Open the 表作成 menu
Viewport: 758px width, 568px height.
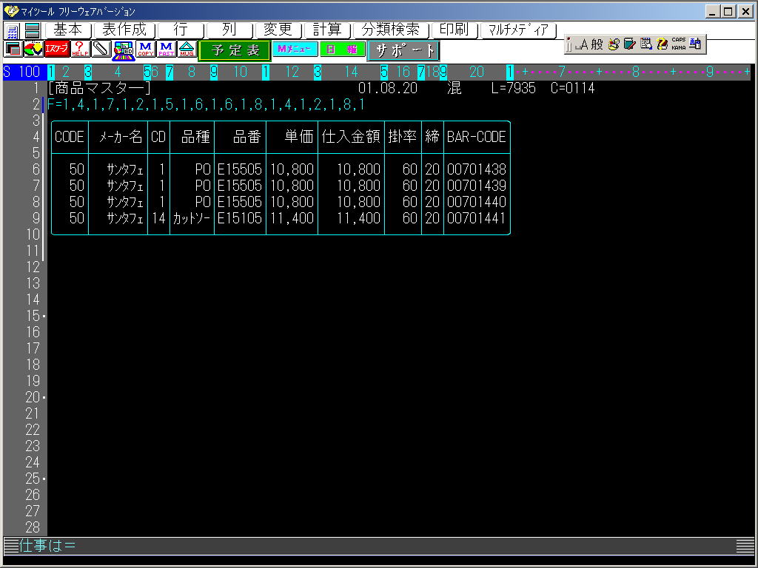(x=124, y=30)
